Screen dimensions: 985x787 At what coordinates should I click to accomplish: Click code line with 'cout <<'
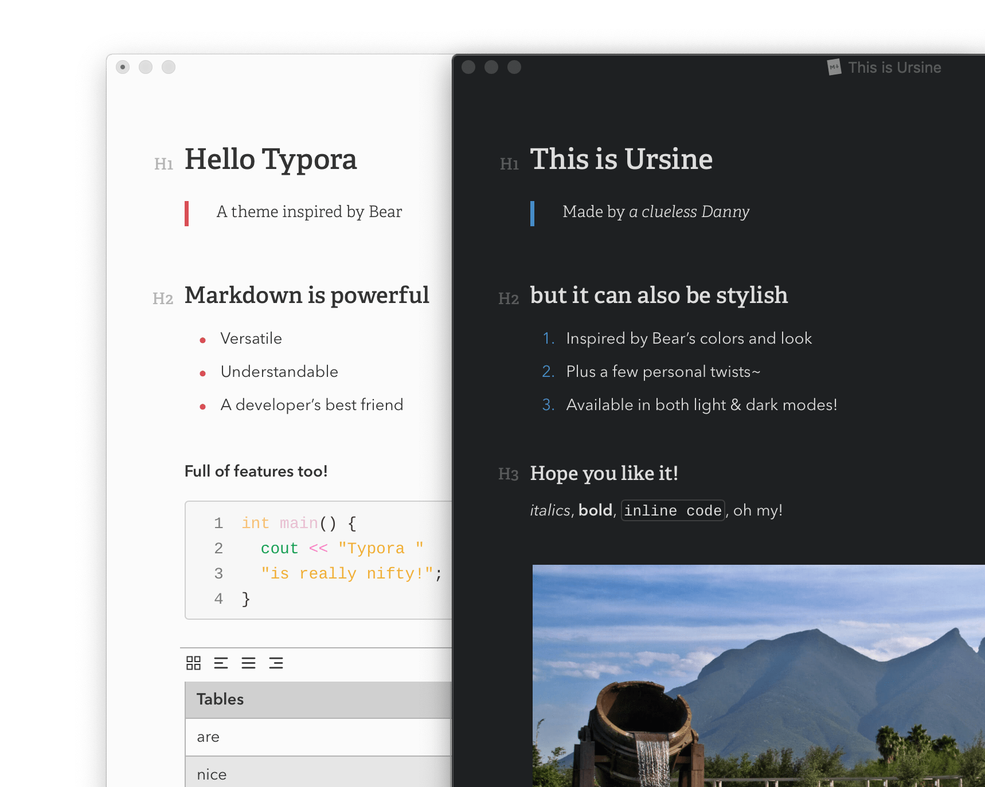342,548
